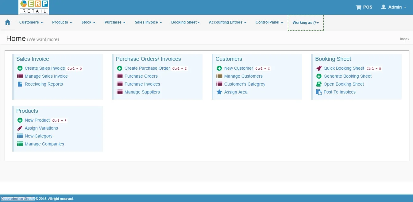The height and width of the screenshot is (202, 413).
Task: Select the Ctrl + B shortcut label
Action: [x=374, y=69]
